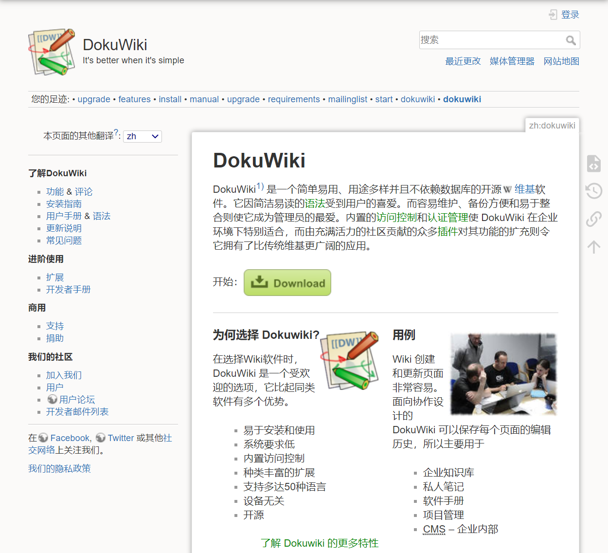This screenshot has width=608, height=553.
Task: Open Twitter via its icon
Action: tap(101, 437)
